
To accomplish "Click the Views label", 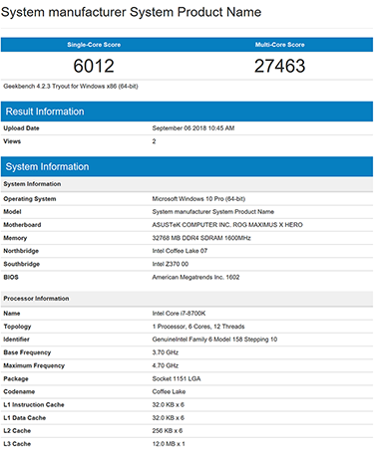I will 12,141.
